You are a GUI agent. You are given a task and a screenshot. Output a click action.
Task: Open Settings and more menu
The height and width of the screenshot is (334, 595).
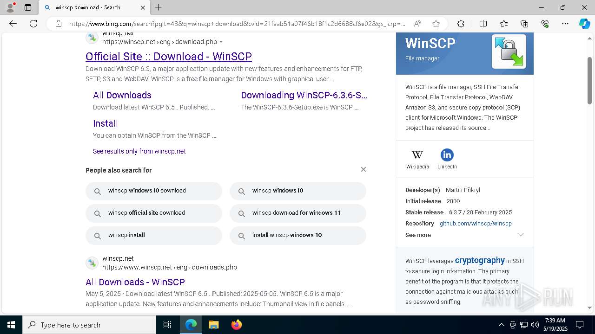pyautogui.click(x=565, y=24)
